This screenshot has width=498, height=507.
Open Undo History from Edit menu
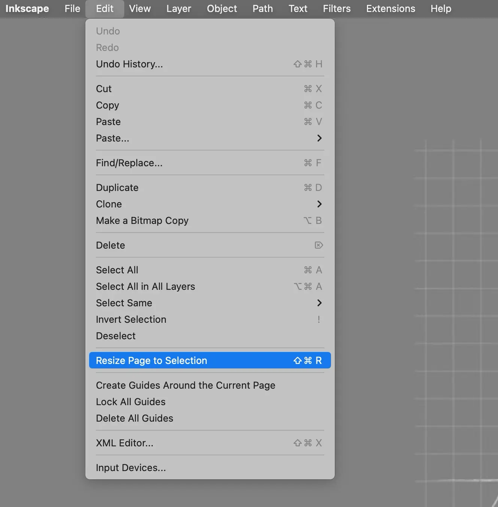coord(129,64)
